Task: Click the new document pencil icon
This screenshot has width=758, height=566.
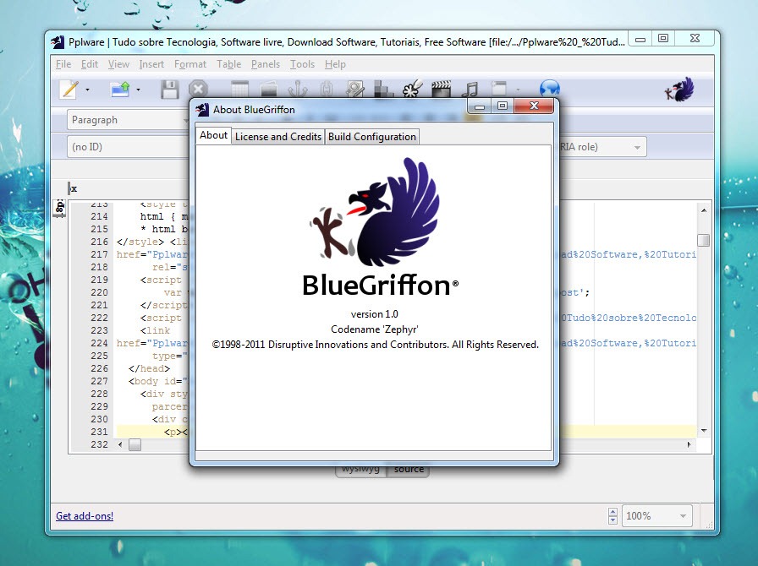Action: click(x=69, y=90)
